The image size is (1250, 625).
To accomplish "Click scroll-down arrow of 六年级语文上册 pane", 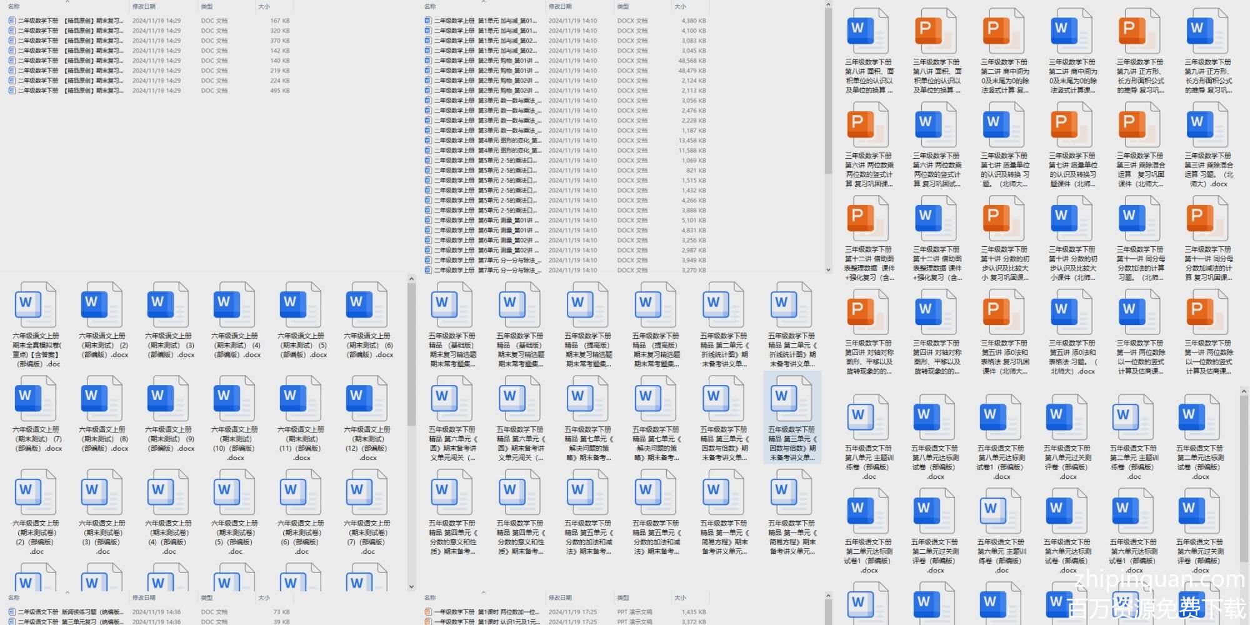I will click(411, 587).
